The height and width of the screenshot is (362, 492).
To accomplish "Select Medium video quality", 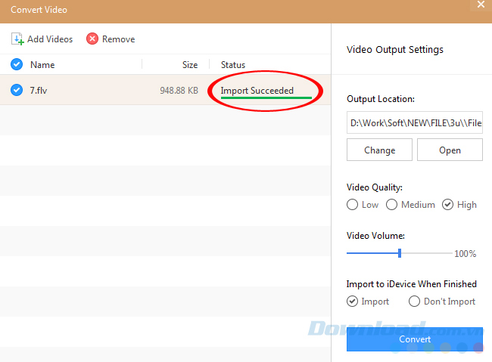I will 392,205.
